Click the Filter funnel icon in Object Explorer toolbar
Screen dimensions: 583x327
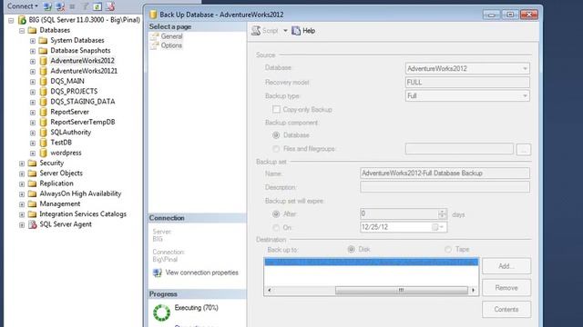click(85, 6)
